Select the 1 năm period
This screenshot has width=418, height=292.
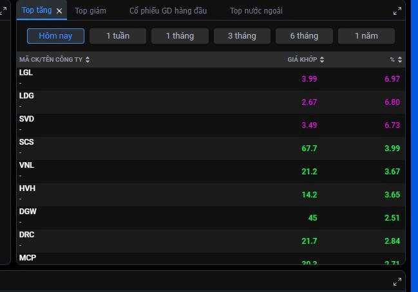coord(366,36)
